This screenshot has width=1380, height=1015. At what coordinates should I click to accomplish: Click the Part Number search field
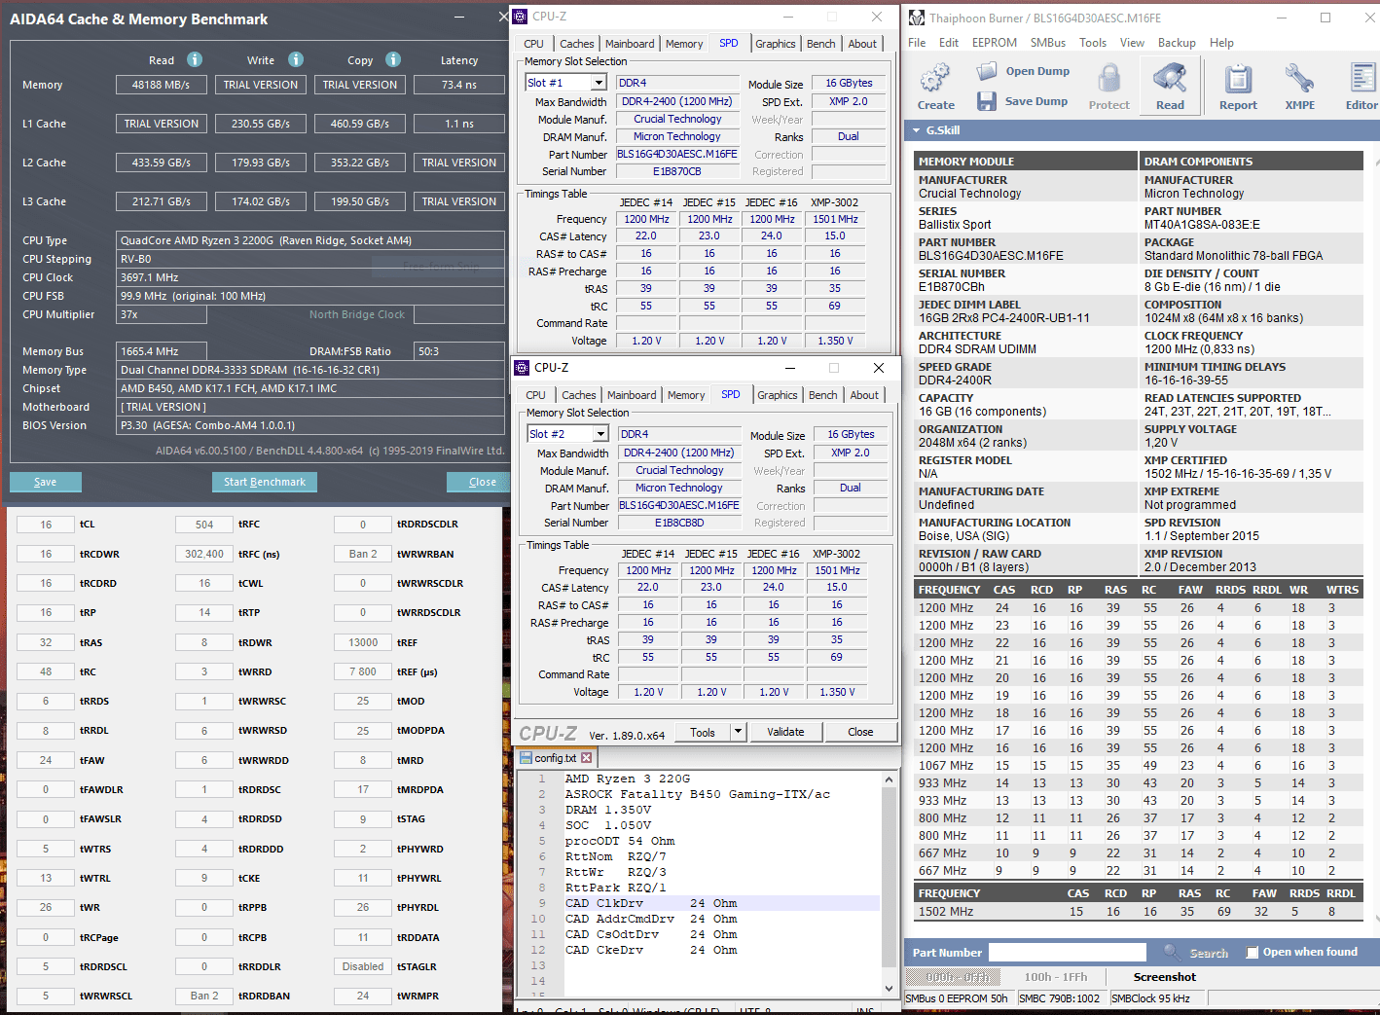tap(1068, 953)
